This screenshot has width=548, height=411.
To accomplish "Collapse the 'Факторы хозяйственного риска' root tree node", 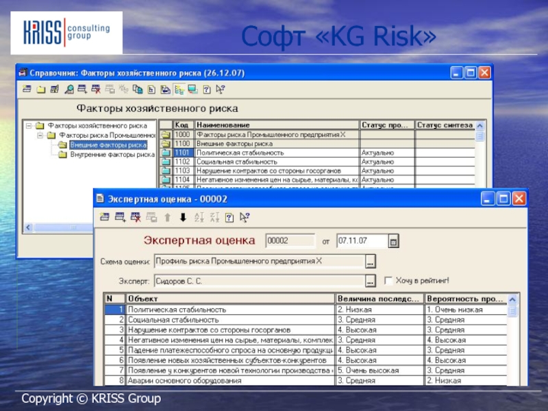I will pos(29,125).
